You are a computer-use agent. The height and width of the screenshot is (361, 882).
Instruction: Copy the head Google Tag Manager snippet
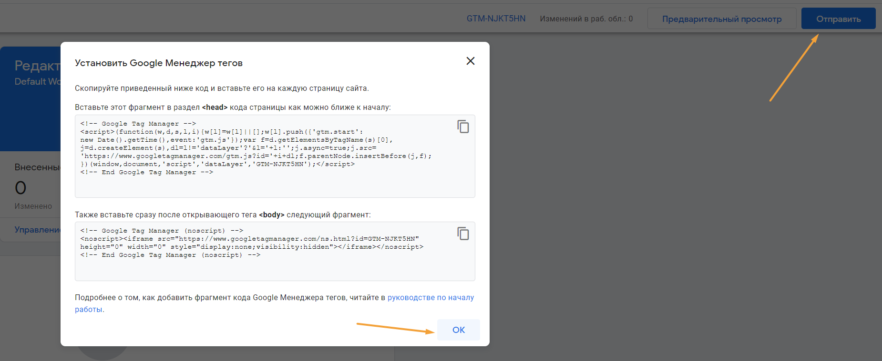point(463,127)
